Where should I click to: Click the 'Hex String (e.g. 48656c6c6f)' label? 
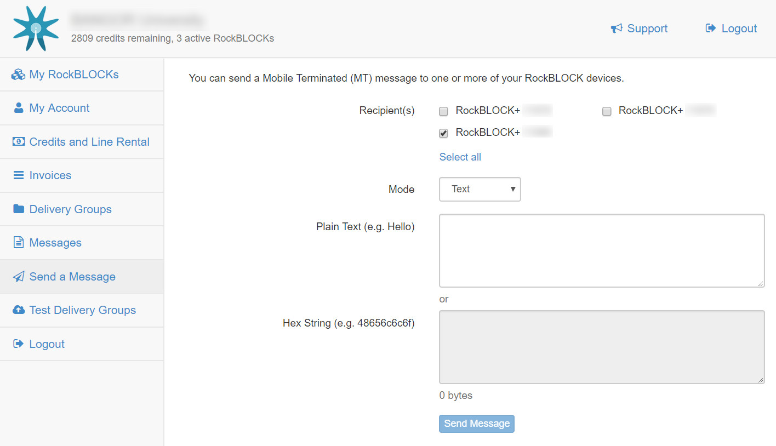pos(349,323)
